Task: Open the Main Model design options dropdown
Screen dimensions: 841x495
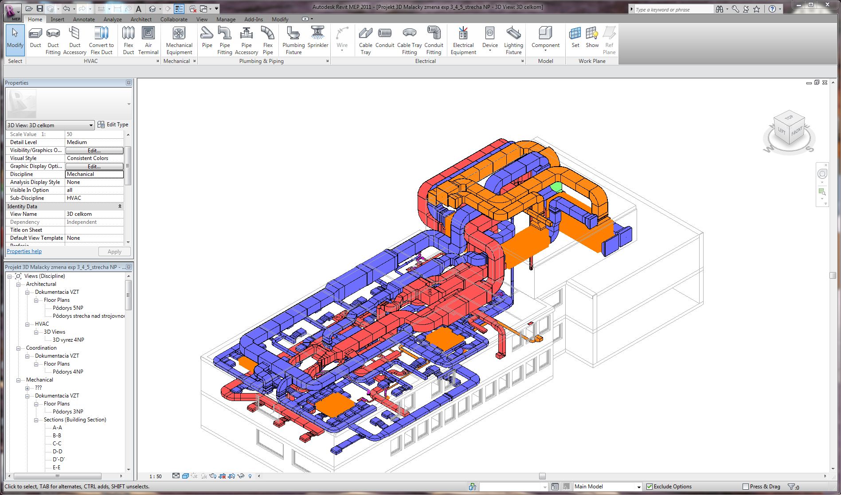Action: click(x=638, y=487)
